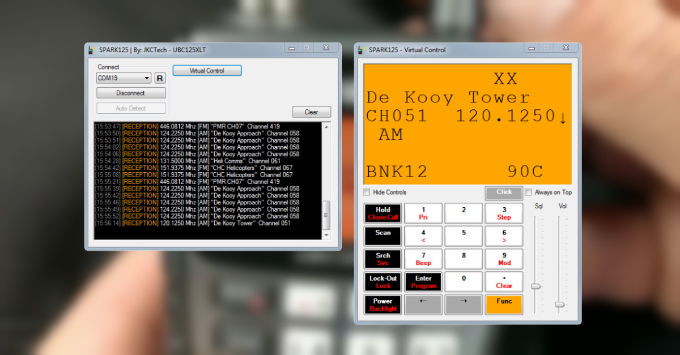Click keypad key 8

(464, 259)
